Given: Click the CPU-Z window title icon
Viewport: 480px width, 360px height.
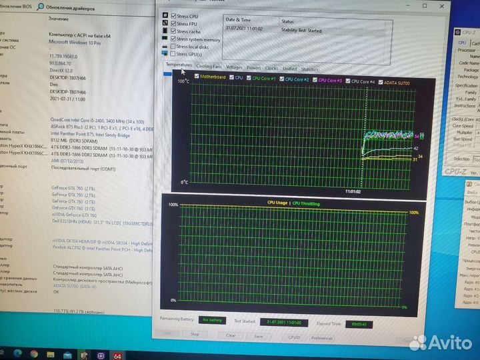Looking at the screenshot, I should tap(457, 32).
